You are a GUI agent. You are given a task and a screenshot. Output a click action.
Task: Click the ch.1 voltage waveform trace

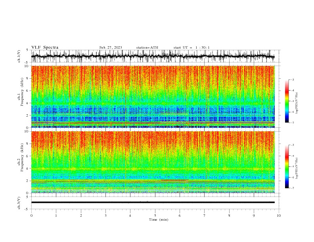click(x=153, y=56)
